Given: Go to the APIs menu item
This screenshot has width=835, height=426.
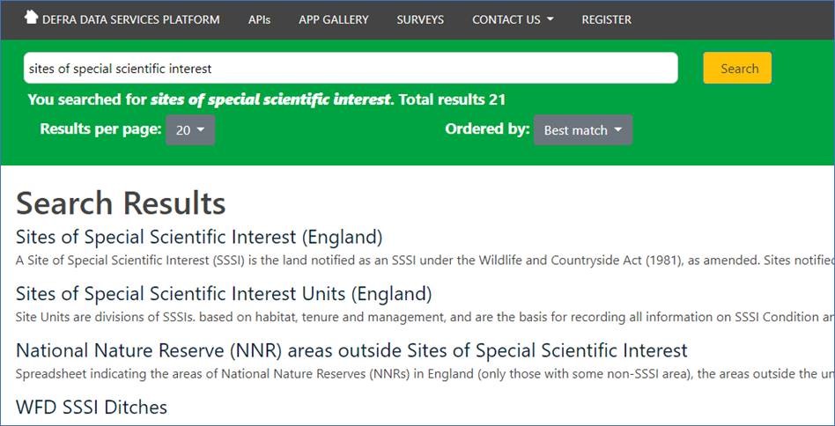Looking at the screenshot, I should (x=259, y=19).
